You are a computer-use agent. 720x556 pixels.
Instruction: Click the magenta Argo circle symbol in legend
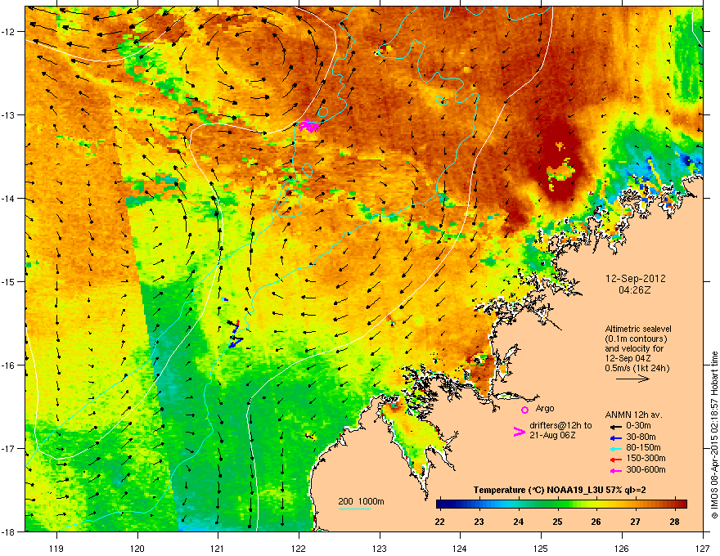524,410
